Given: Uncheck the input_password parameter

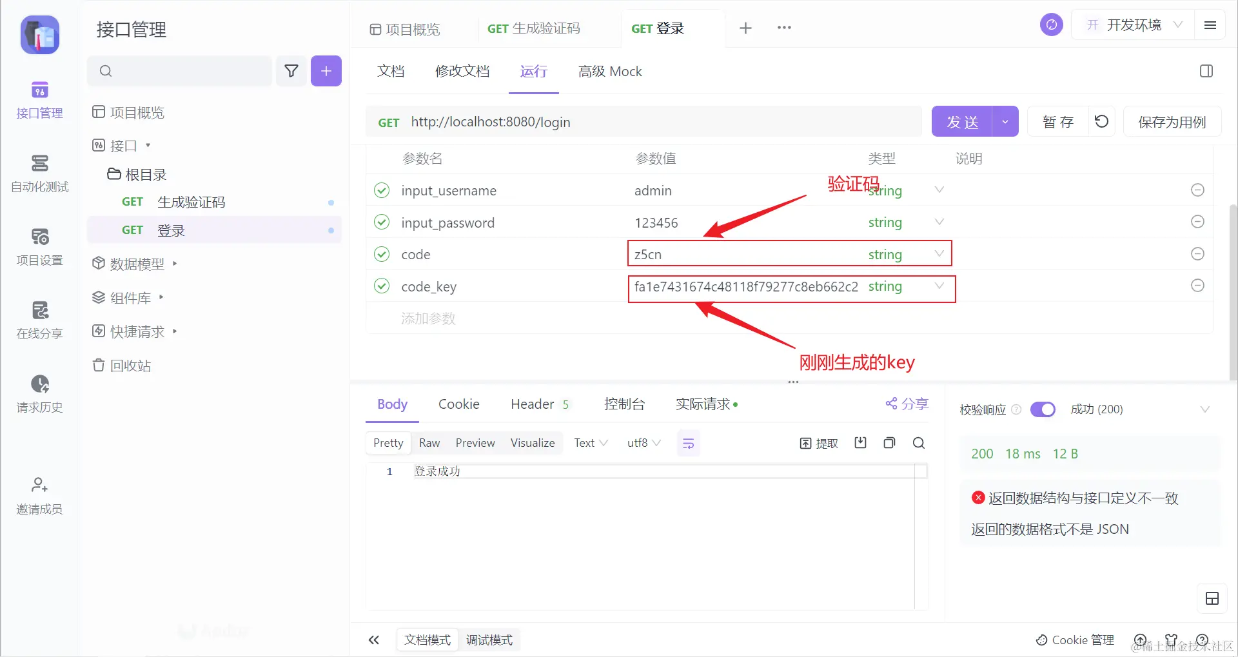Looking at the screenshot, I should tap(382, 222).
